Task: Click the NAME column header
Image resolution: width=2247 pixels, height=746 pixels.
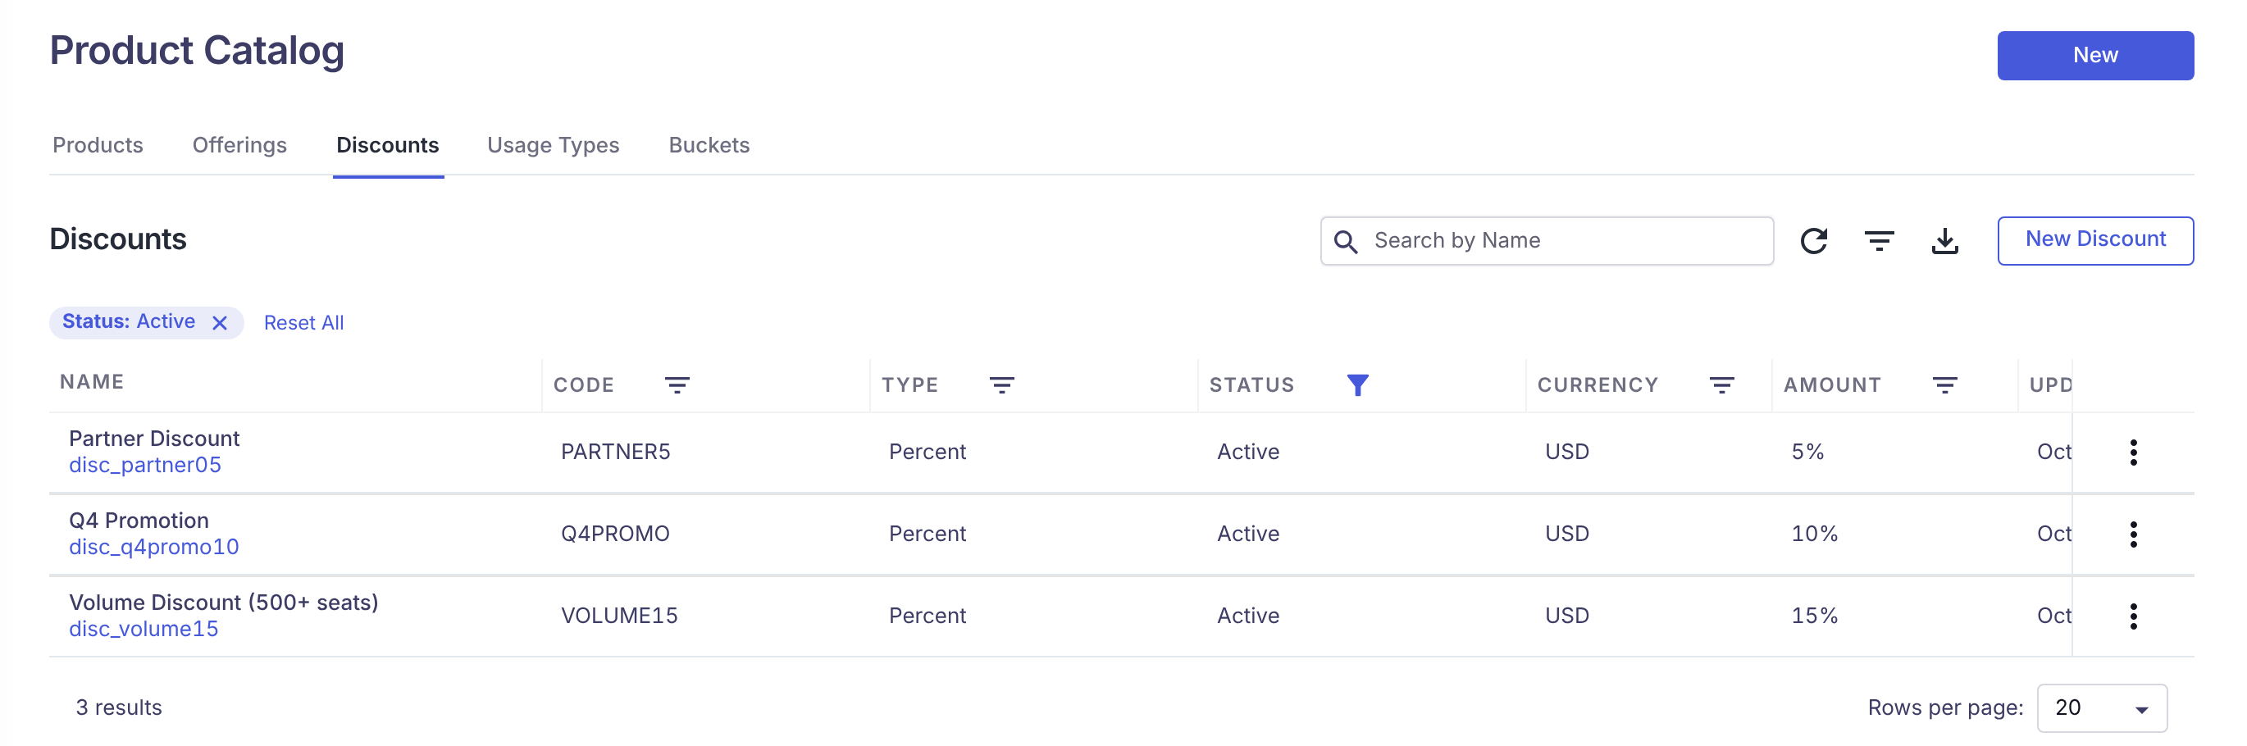Action: pos(92,382)
